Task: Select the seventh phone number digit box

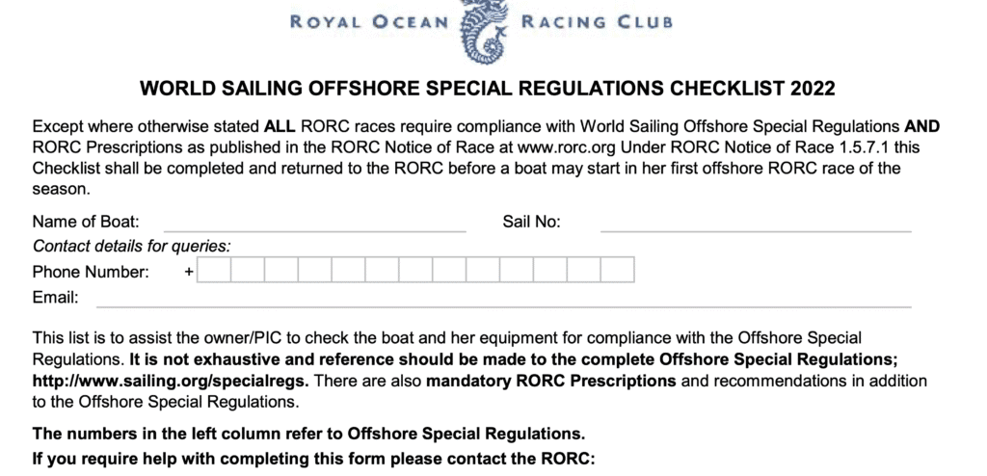Action: [x=415, y=270]
